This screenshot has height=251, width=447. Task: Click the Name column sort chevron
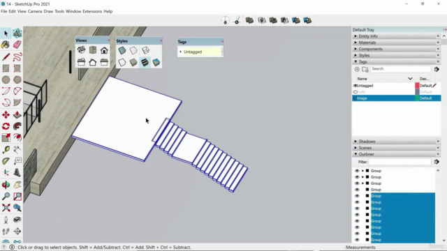(x=410, y=79)
